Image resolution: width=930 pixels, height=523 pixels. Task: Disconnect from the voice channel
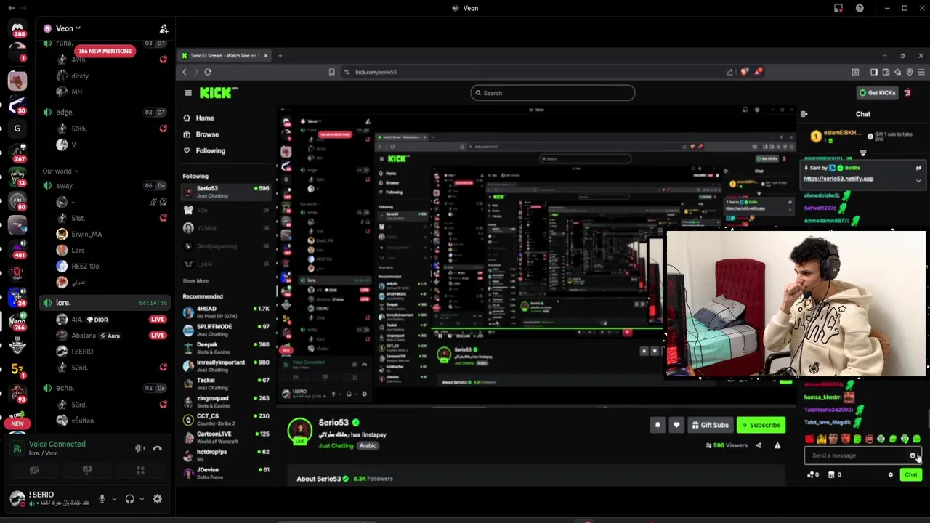tap(157, 448)
